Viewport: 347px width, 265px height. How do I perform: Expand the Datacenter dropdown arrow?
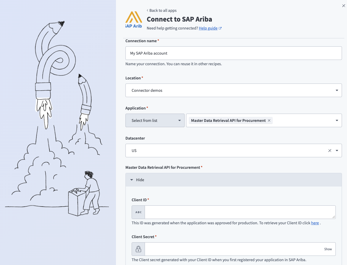click(337, 151)
